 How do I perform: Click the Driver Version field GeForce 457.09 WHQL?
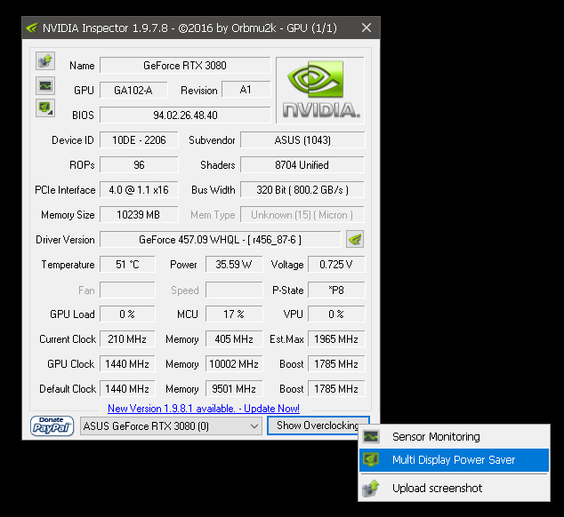point(220,240)
